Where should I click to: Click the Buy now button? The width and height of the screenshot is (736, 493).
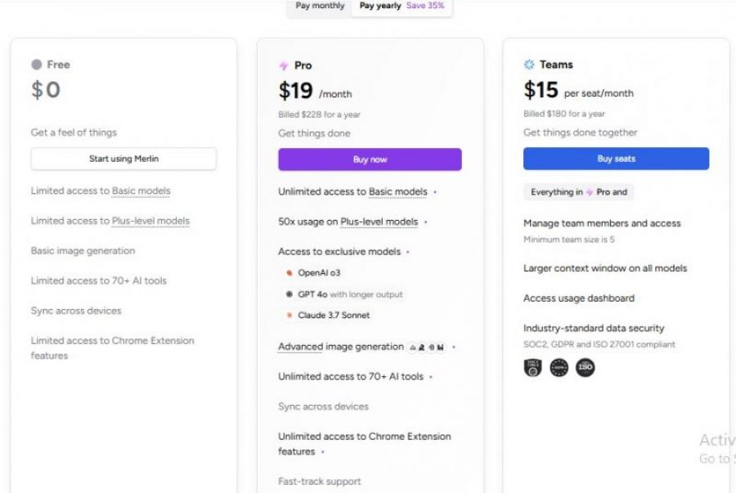click(370, 159)
